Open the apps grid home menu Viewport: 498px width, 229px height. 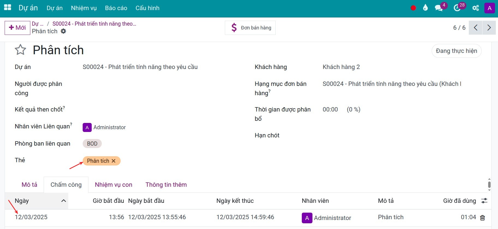point(8,8)
